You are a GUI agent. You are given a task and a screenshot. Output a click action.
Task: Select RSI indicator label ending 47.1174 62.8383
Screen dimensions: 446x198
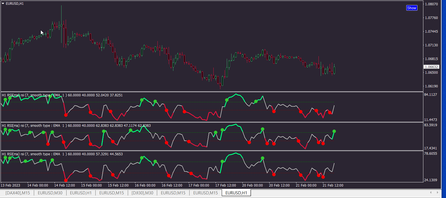point(76,126)
